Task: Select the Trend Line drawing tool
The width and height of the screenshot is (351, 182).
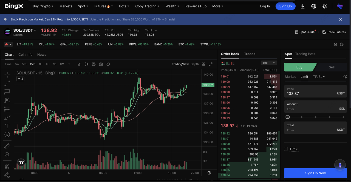Action: pyautogui.click(x=7, y=83)
